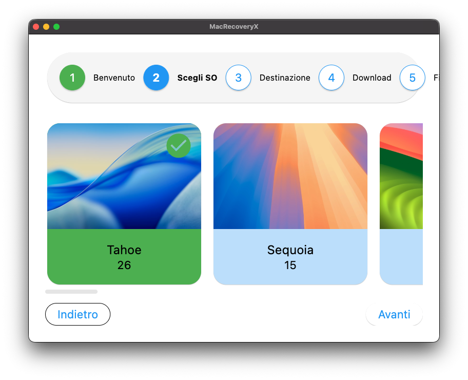Jump to the Download step label
The width and height of the screenshot is (468, 380).
pos(372,78)
